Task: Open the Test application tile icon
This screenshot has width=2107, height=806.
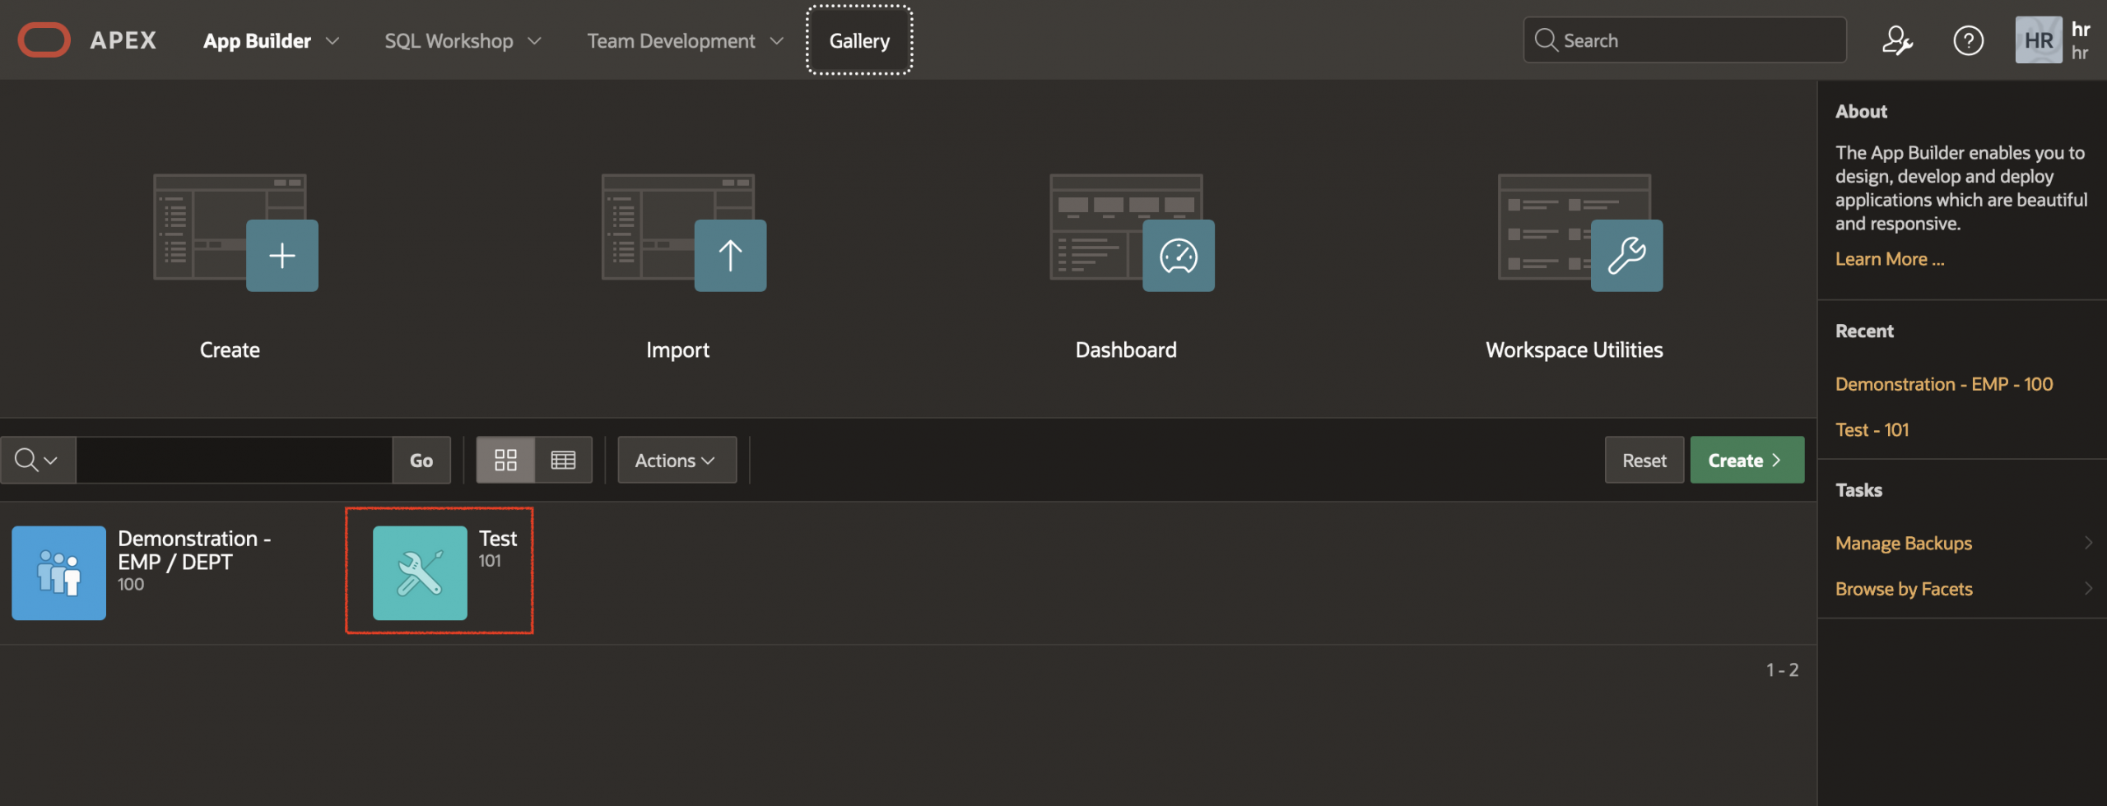Action: [x=419, y=572]
